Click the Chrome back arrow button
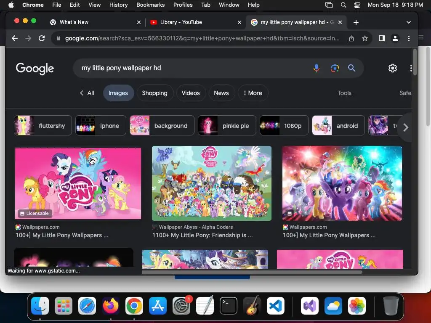Image resolution: width=431 pixels, height=323 pixels. coord(15,38)
